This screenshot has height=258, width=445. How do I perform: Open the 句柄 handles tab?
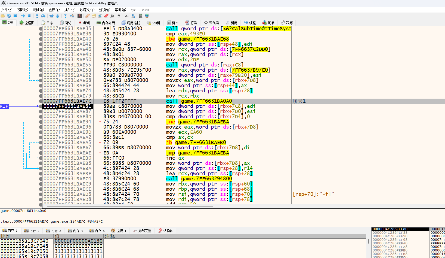click(268, 23)
